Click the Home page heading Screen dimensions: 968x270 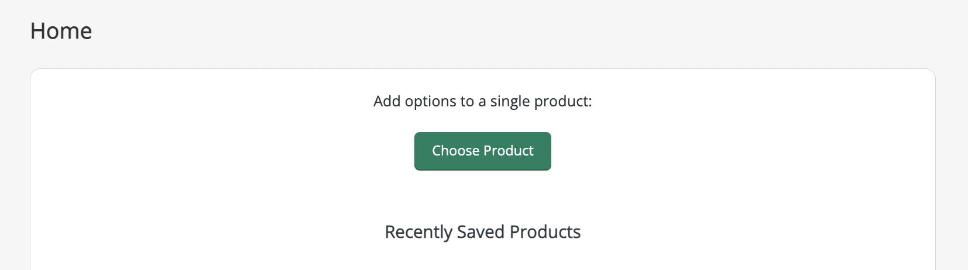pyautogui.click(x=61, y=31)
